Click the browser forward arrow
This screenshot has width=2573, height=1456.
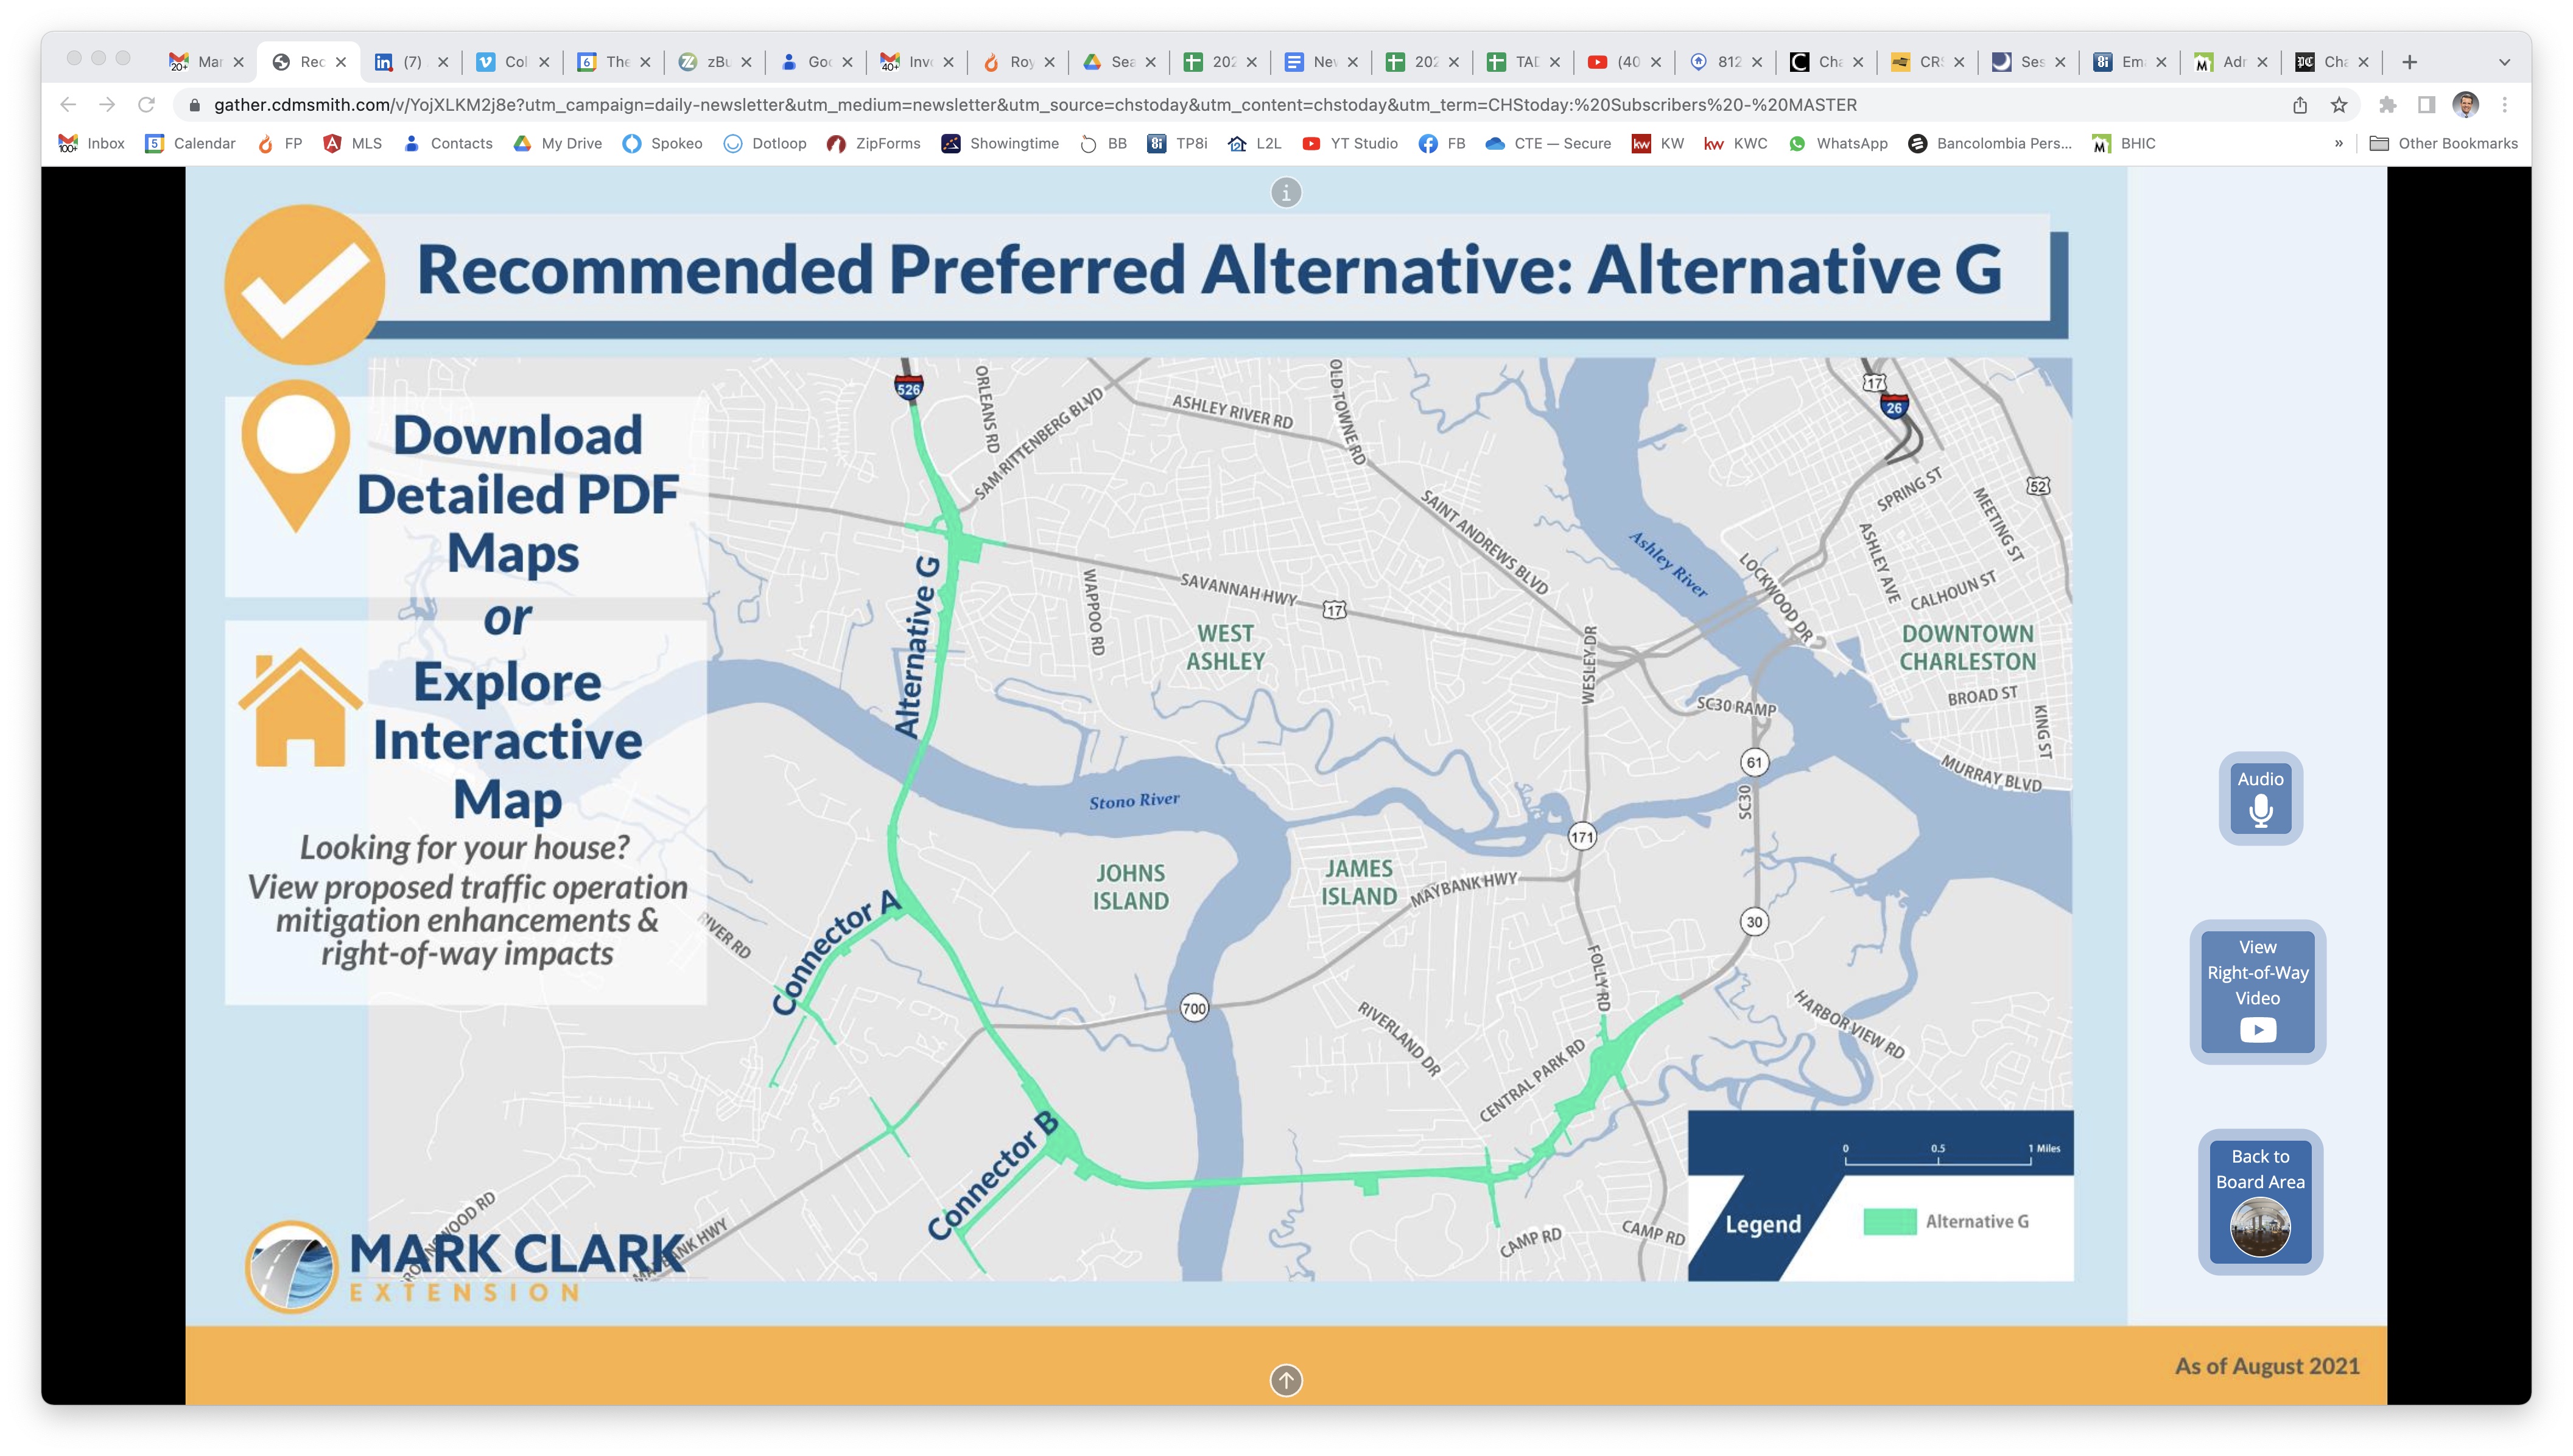[x=107, y=105]
